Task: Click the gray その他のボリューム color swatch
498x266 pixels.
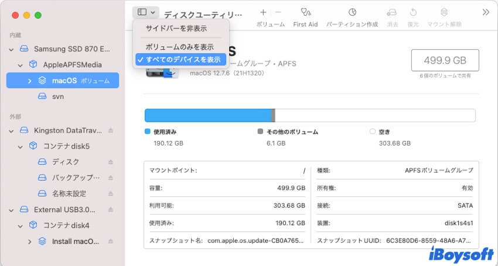Action: point(261,132)
